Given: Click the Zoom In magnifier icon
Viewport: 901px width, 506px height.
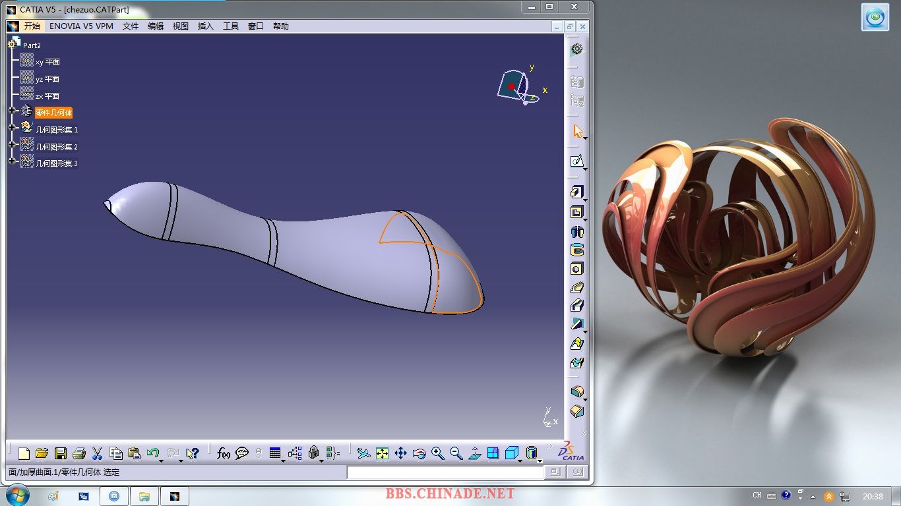Looking at the screenshot, I should [x=437, y=453].
